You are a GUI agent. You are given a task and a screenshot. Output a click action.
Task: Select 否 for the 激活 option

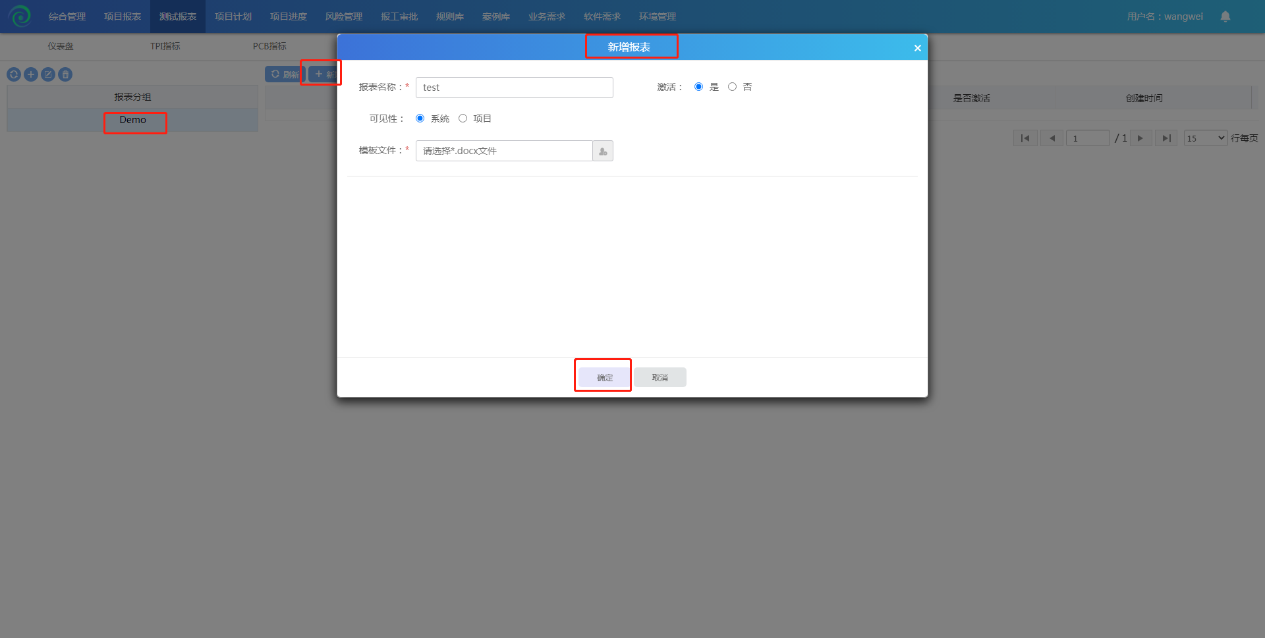pos(732,87)
